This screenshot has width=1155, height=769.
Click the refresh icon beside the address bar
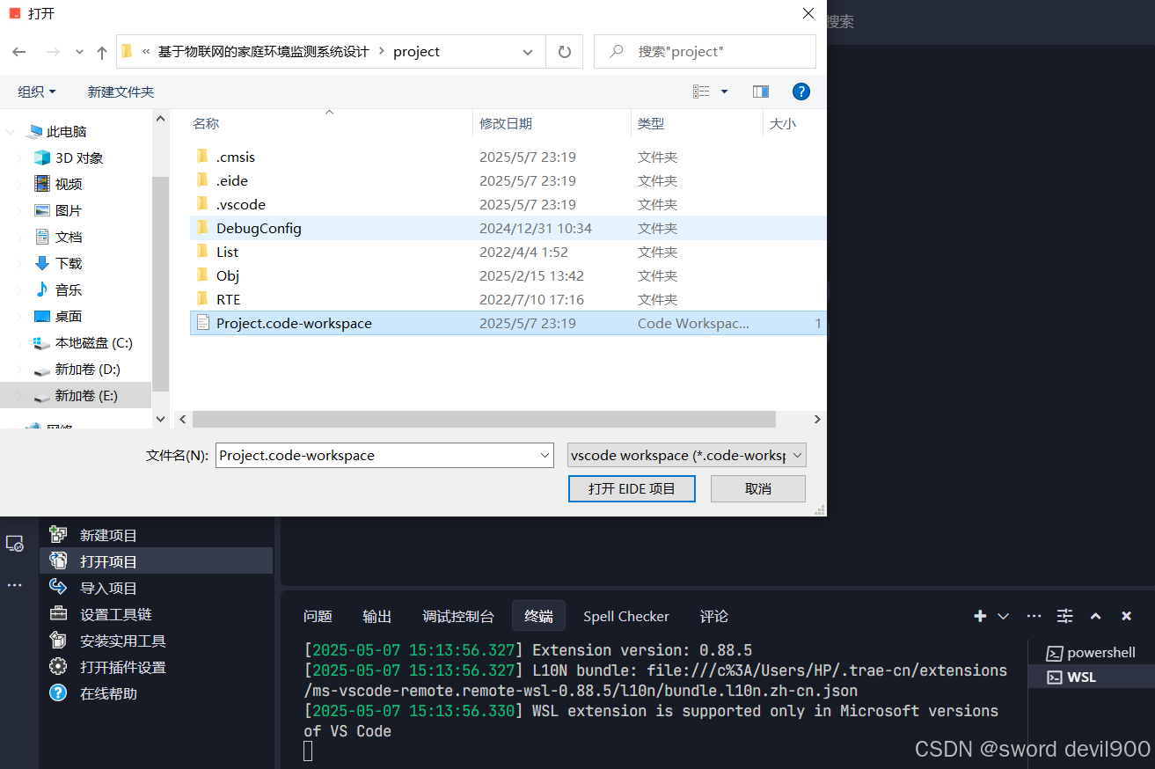click(564, 51)
